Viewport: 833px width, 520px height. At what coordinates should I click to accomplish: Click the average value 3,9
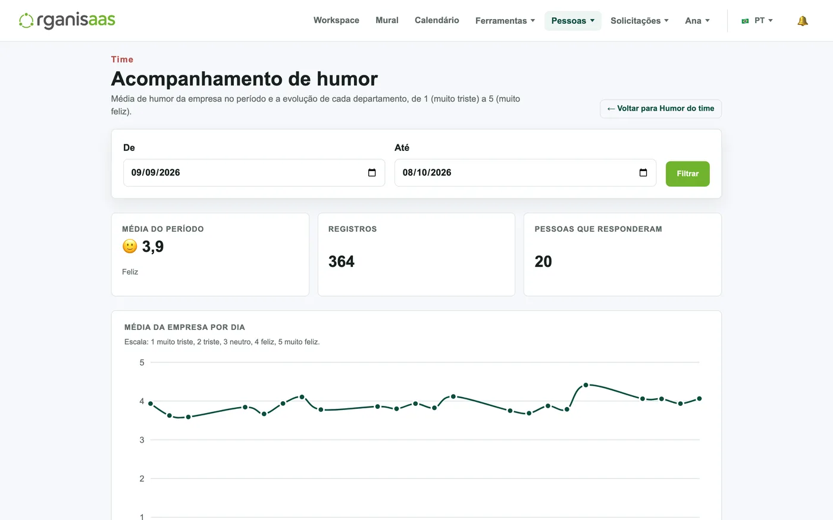153,246
